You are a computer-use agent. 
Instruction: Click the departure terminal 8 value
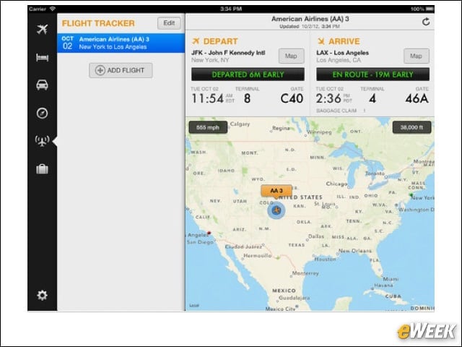coord(247,98)
